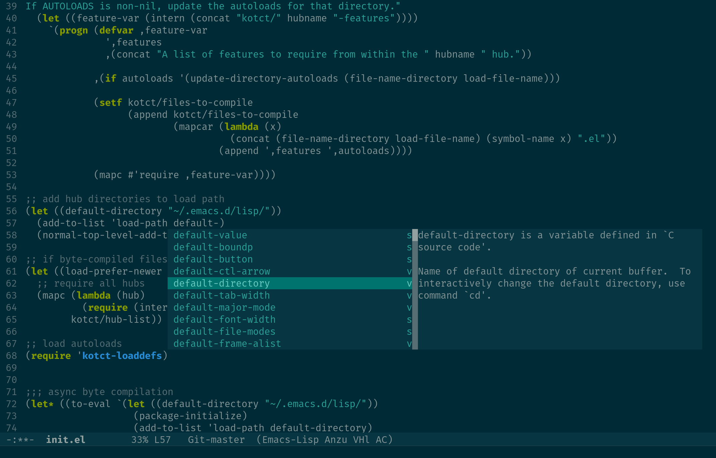
Task: Click completion popup scrollbar thumb
Action: pos(415,235)
